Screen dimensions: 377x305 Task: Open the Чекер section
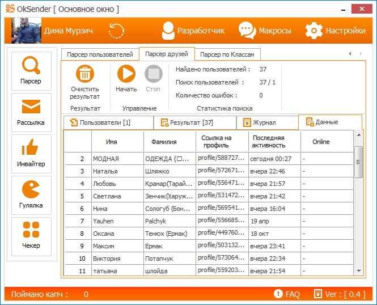point(31,236)
